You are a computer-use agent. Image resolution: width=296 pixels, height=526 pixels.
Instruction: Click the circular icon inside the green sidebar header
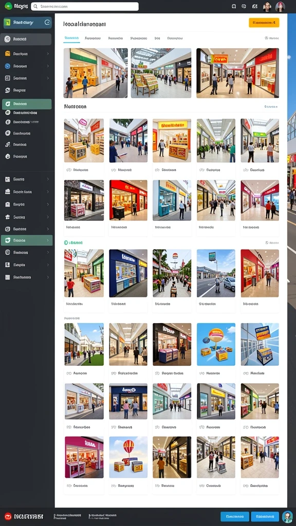point(47,23)
